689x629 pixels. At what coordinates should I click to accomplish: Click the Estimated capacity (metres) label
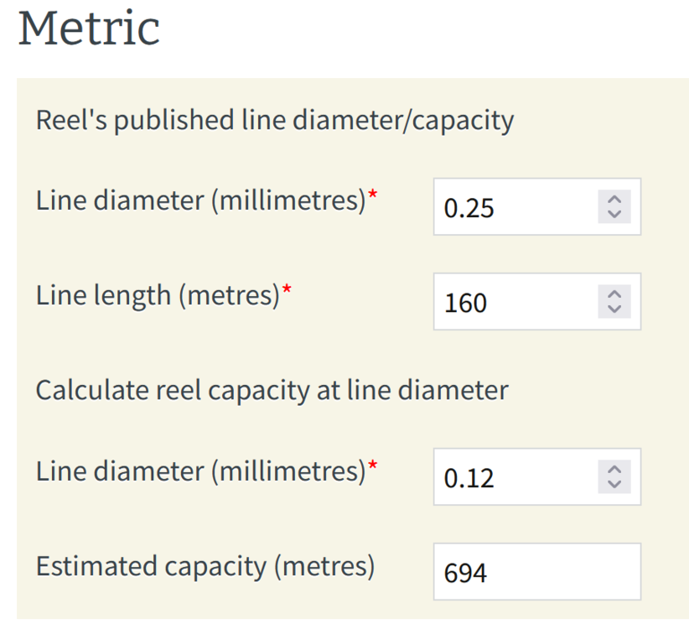click(x=205, y=566)
